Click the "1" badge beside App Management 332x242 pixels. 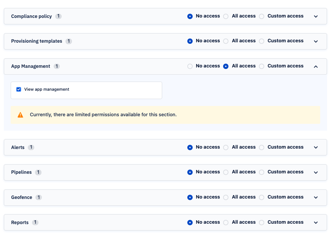(x=56, y=66)
